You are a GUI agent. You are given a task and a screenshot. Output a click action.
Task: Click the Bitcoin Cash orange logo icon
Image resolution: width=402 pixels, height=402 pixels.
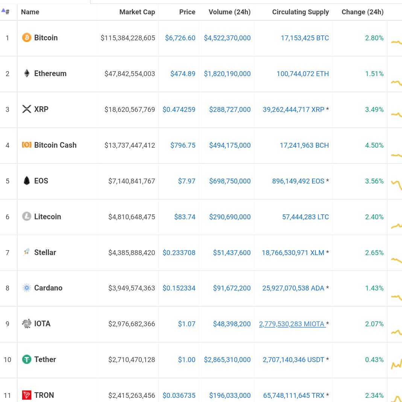(x=27, y=145)
